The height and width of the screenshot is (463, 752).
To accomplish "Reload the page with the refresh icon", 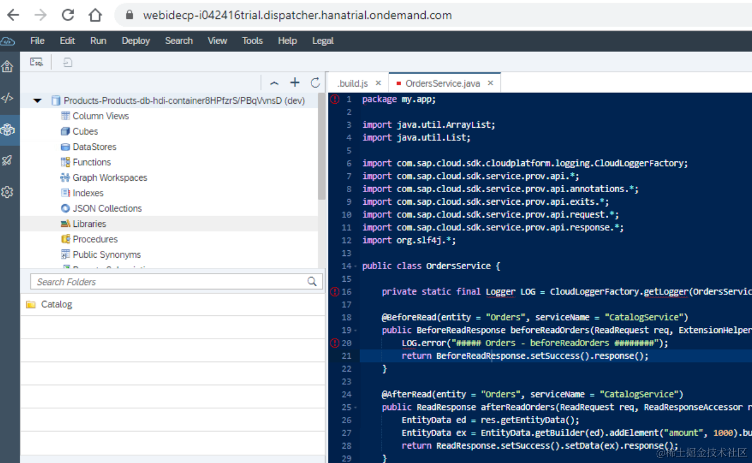I will (68, 15).
